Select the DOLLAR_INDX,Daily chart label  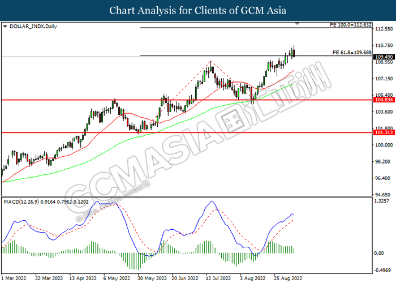pyautogui.click(x=33, y=26)
